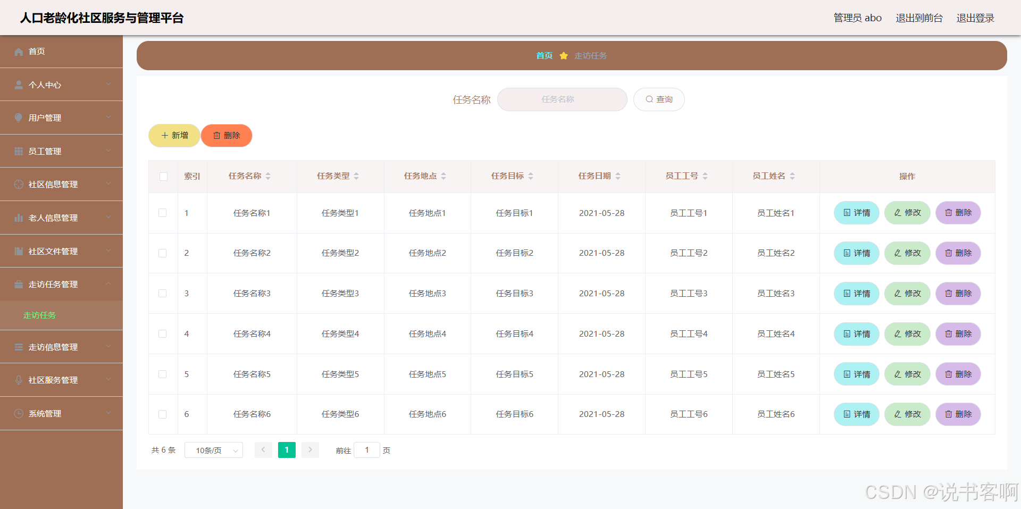Click the person icon next to 个人中心
Image resolution: width=1021 pixels, height=509 pixels.
[x=19, y=85]
